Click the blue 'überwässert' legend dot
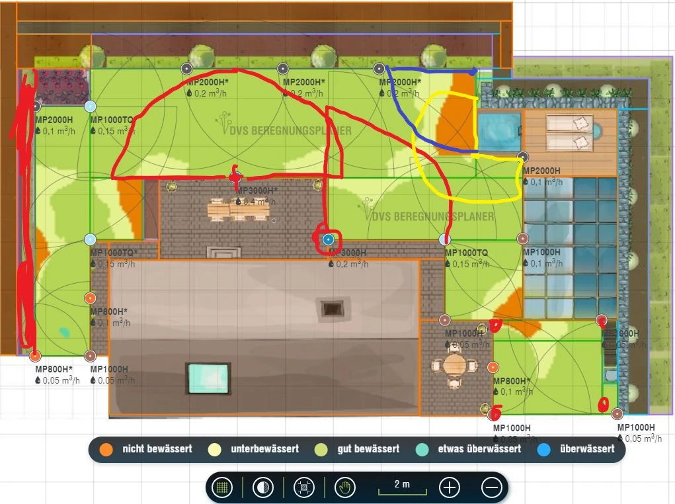 (544, 449)
